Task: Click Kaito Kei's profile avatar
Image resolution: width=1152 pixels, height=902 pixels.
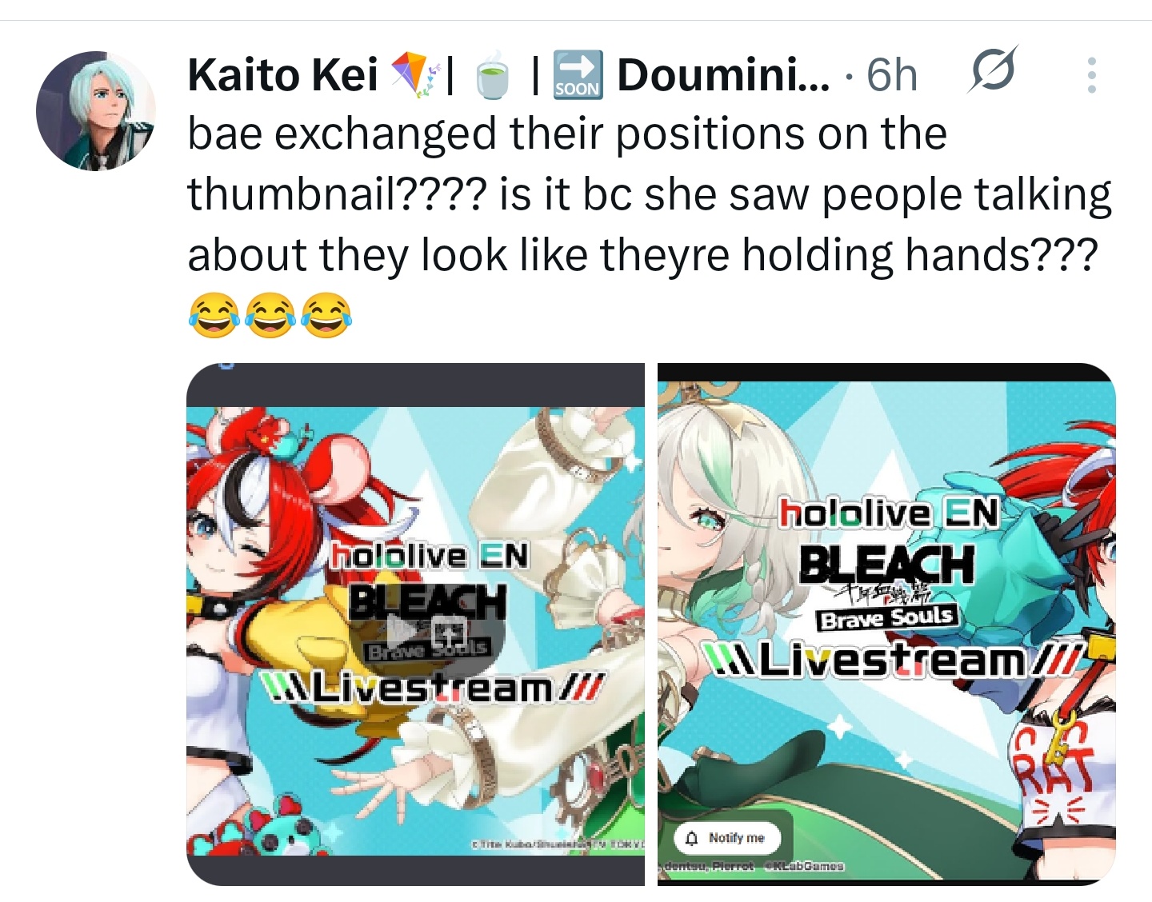Action: [x=95, y=111]
